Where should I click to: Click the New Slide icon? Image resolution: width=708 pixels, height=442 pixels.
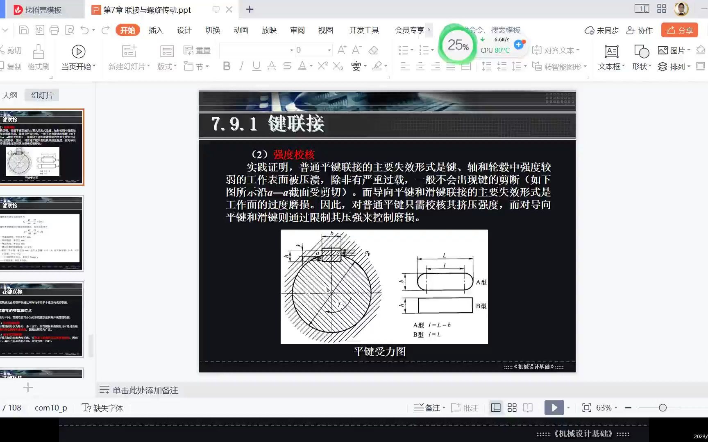coord(129,51)
